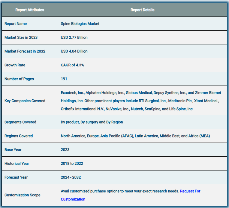Select the Avail customized purchase options sentence
This screenshot has height=208, width=229.
tap(120, 191)
